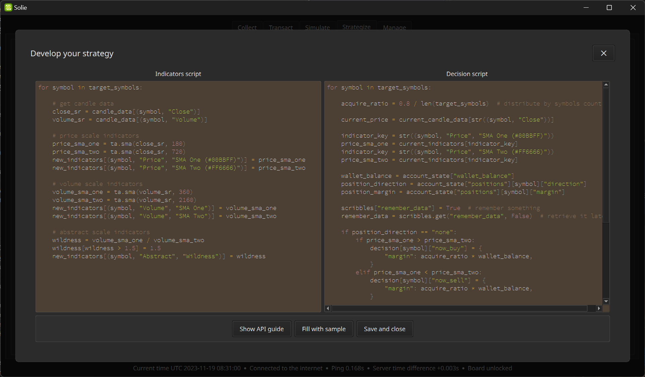This screenshot has height=377, width=645.
Task: Place cursor in Indicators script editor
Action: coord(178,285)
